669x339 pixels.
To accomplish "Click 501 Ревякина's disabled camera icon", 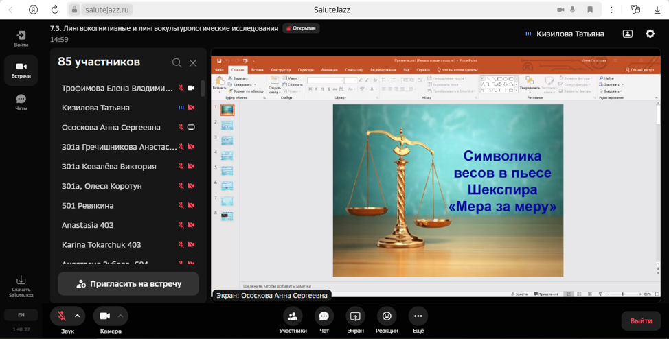I will point(191,206).
